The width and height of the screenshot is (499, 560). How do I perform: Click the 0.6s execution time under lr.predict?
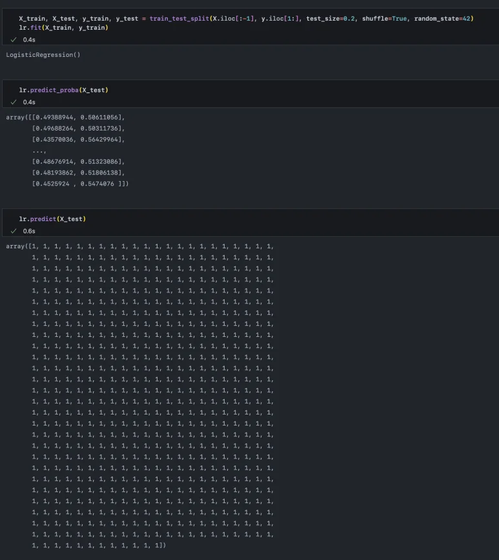coord(29,231)
